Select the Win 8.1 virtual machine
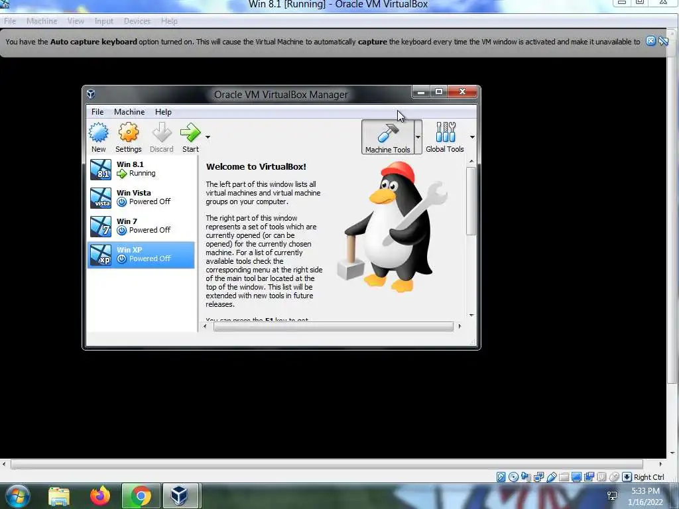Viewport: 679px width, 509px height. 141,169
